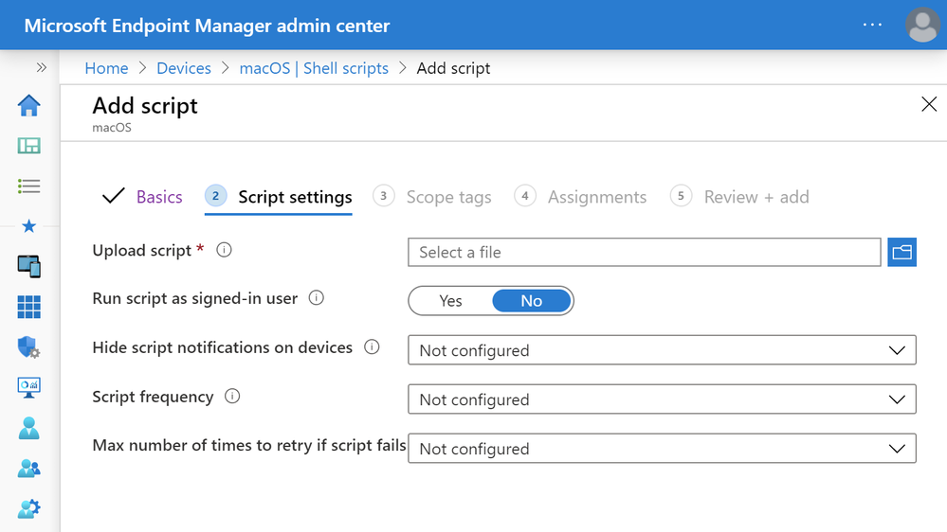Show info icon for Script frequency
Screen dimensions: 947x532
pyautogui.click(x=232, y=397)
